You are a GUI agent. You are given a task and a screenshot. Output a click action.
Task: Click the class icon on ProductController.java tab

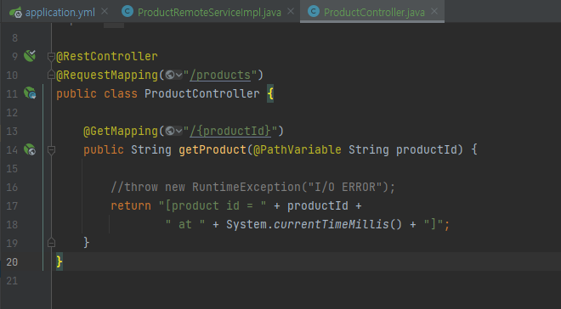pyautogui.click(x=314, y=11)
